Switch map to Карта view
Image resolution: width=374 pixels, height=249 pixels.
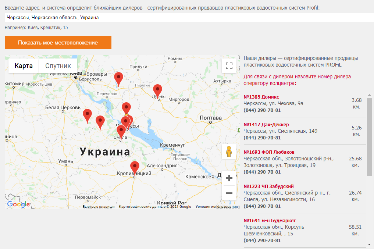click(24, 66)
